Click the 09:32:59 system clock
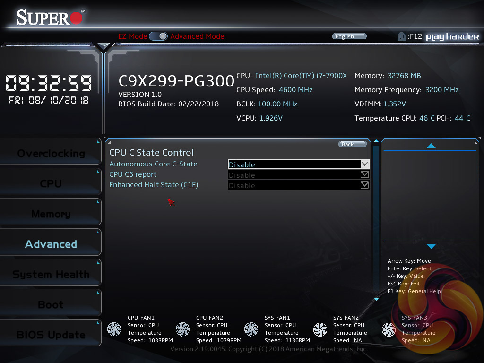The width and height of the screenshot is (484, 363). (x=49, y=83)
